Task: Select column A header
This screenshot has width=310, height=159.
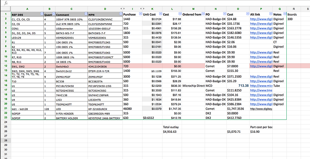Action: tap(27, 9)
